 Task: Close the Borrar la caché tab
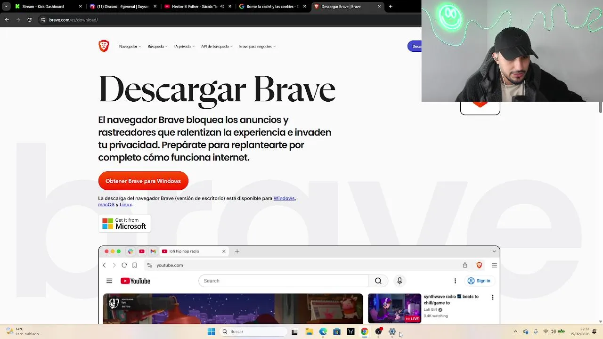tap(304, 7)
